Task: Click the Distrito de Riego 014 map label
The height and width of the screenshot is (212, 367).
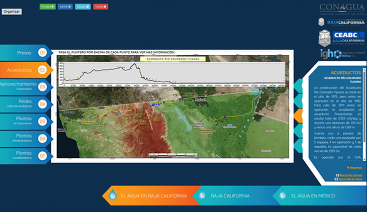Action: coord(199,125)
